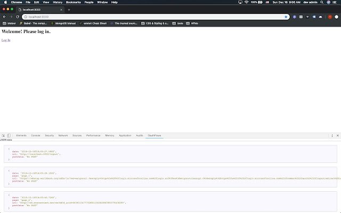Screen dimensions: 341x213
Task: Switch to the Elements DevTools tab
Action: (x=21, y=135)
